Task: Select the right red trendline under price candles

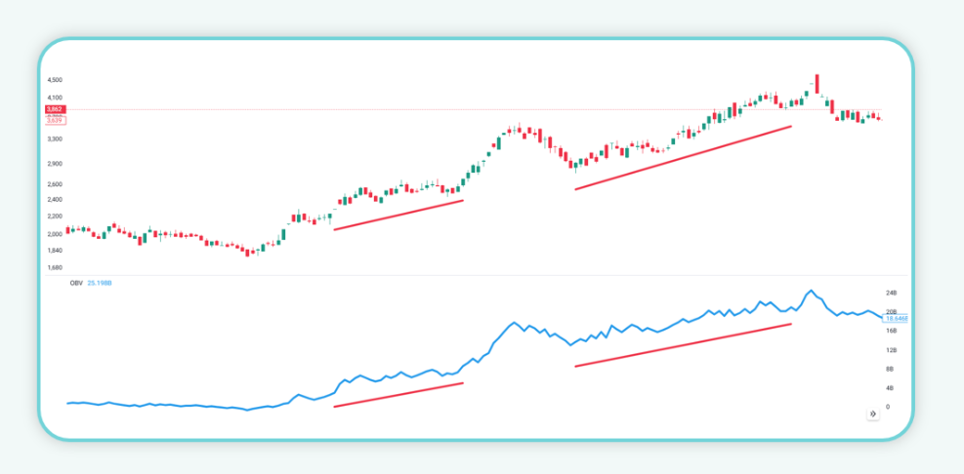Action: [x=684, y=157]
